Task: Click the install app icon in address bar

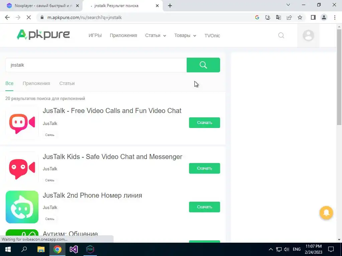Action: coord(268,17)
